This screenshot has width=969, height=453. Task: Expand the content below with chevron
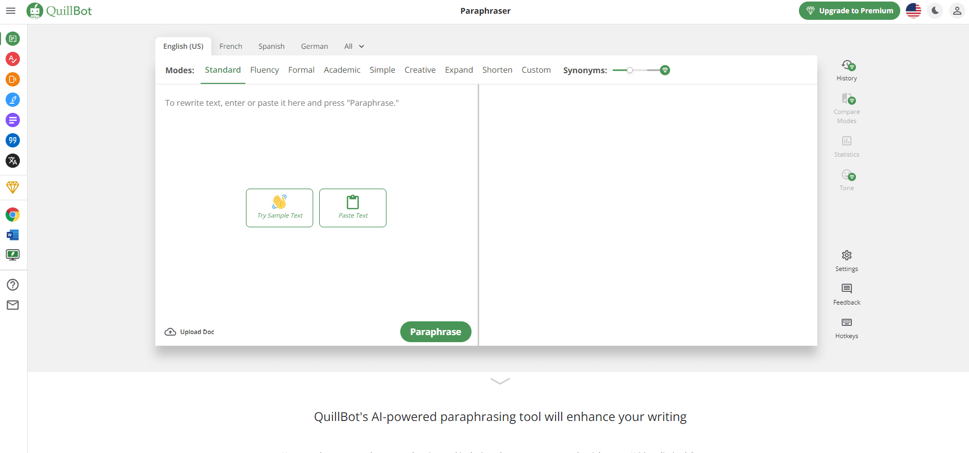coord(500,381)
